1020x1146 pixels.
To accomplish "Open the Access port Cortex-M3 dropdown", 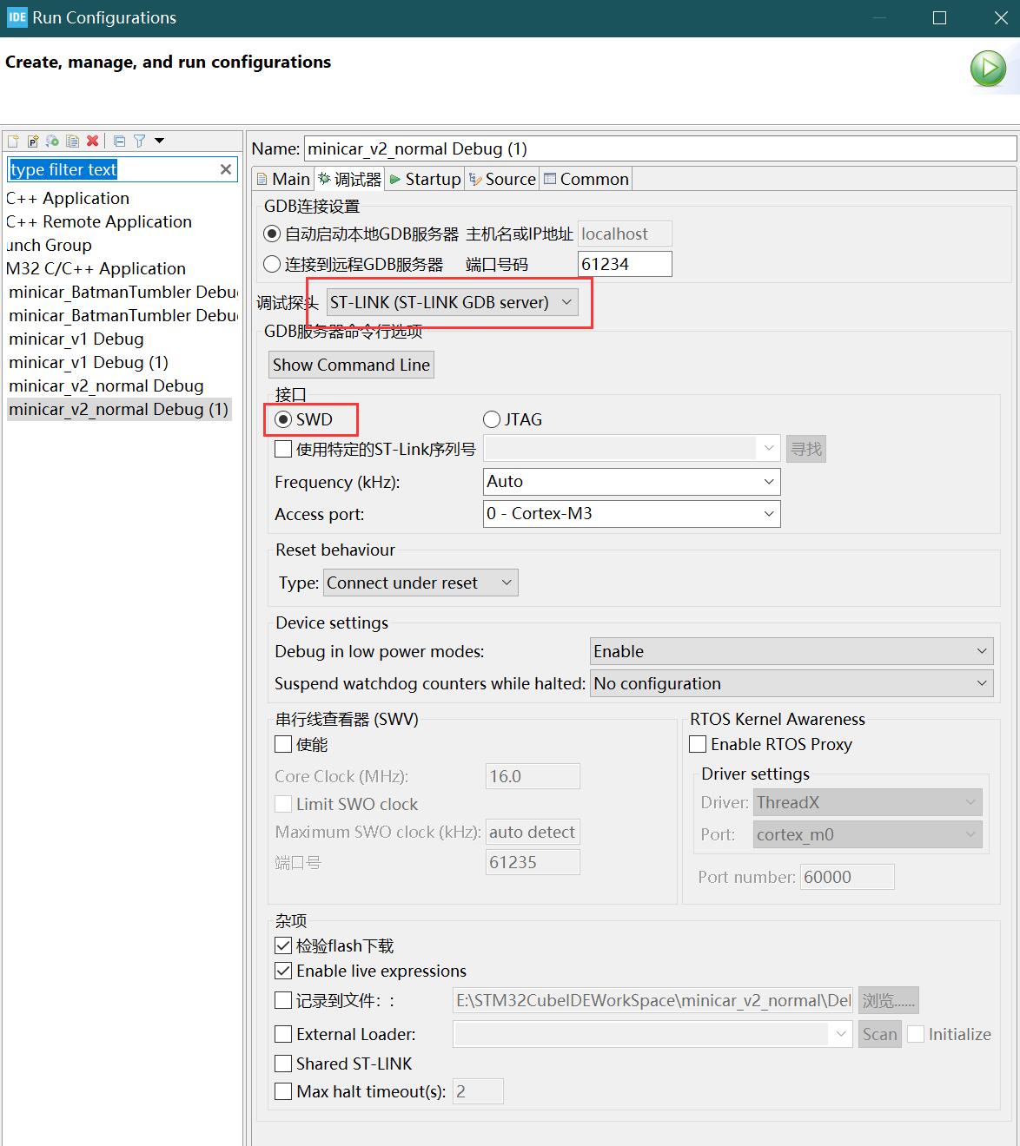I will click(x=632, y=513).
